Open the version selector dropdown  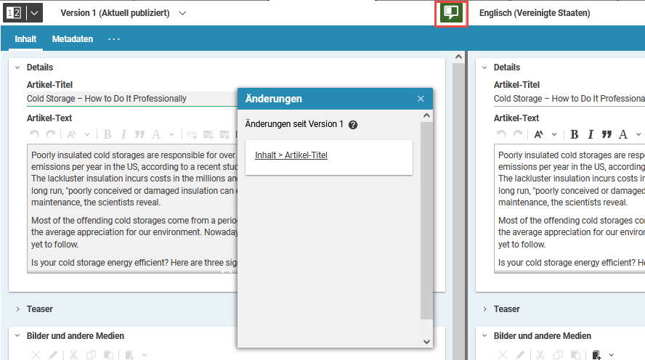(182, 13)
